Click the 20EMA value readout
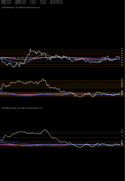 (5, 1)
